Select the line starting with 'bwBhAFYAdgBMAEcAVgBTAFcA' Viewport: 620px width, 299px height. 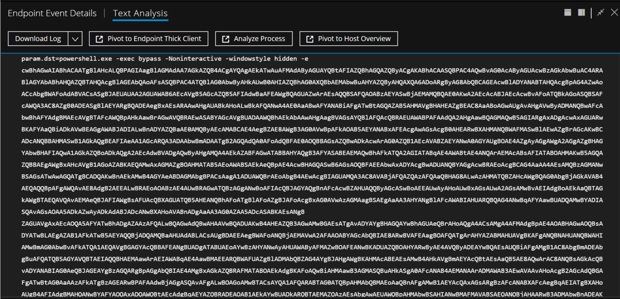312,118
